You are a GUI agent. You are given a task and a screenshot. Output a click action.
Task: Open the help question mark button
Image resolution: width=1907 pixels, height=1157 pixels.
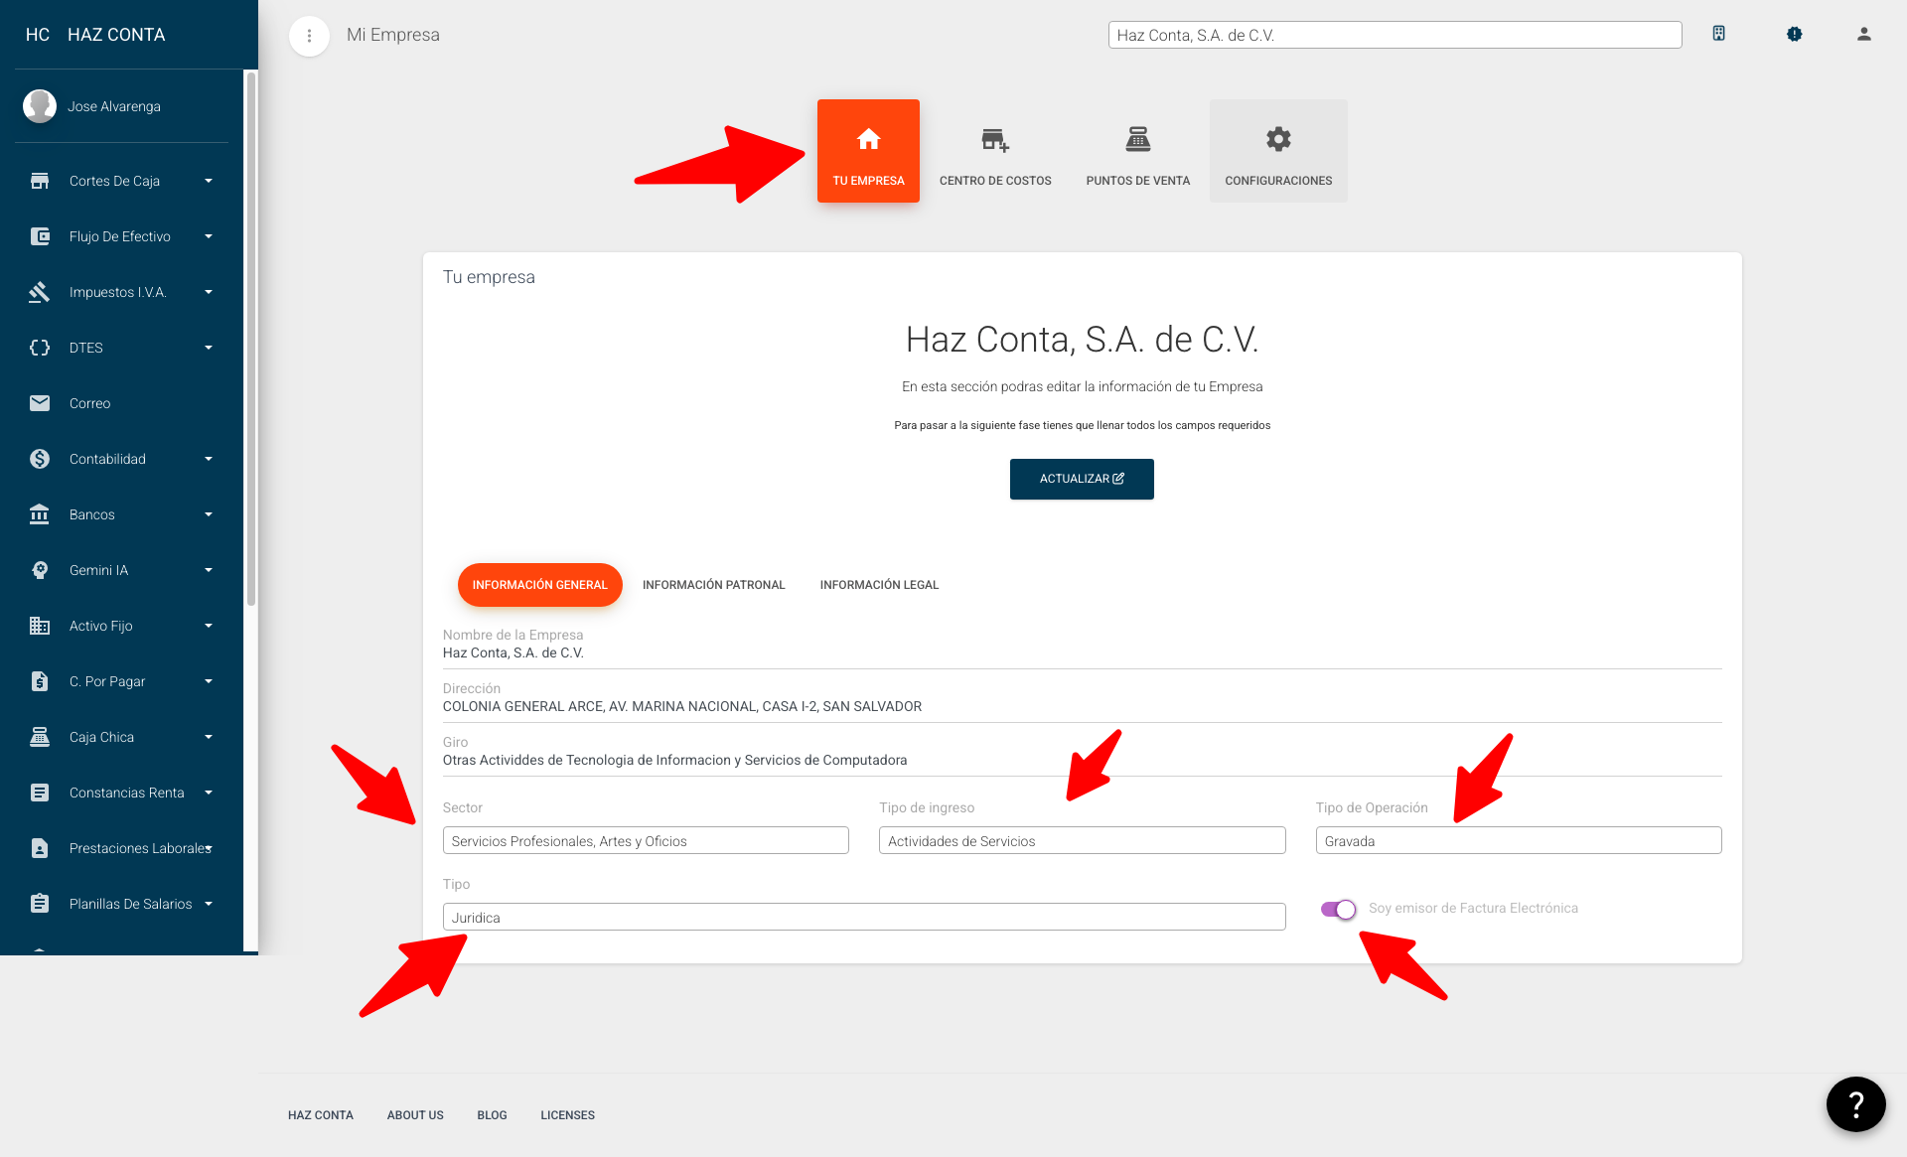[1855, 1104]
